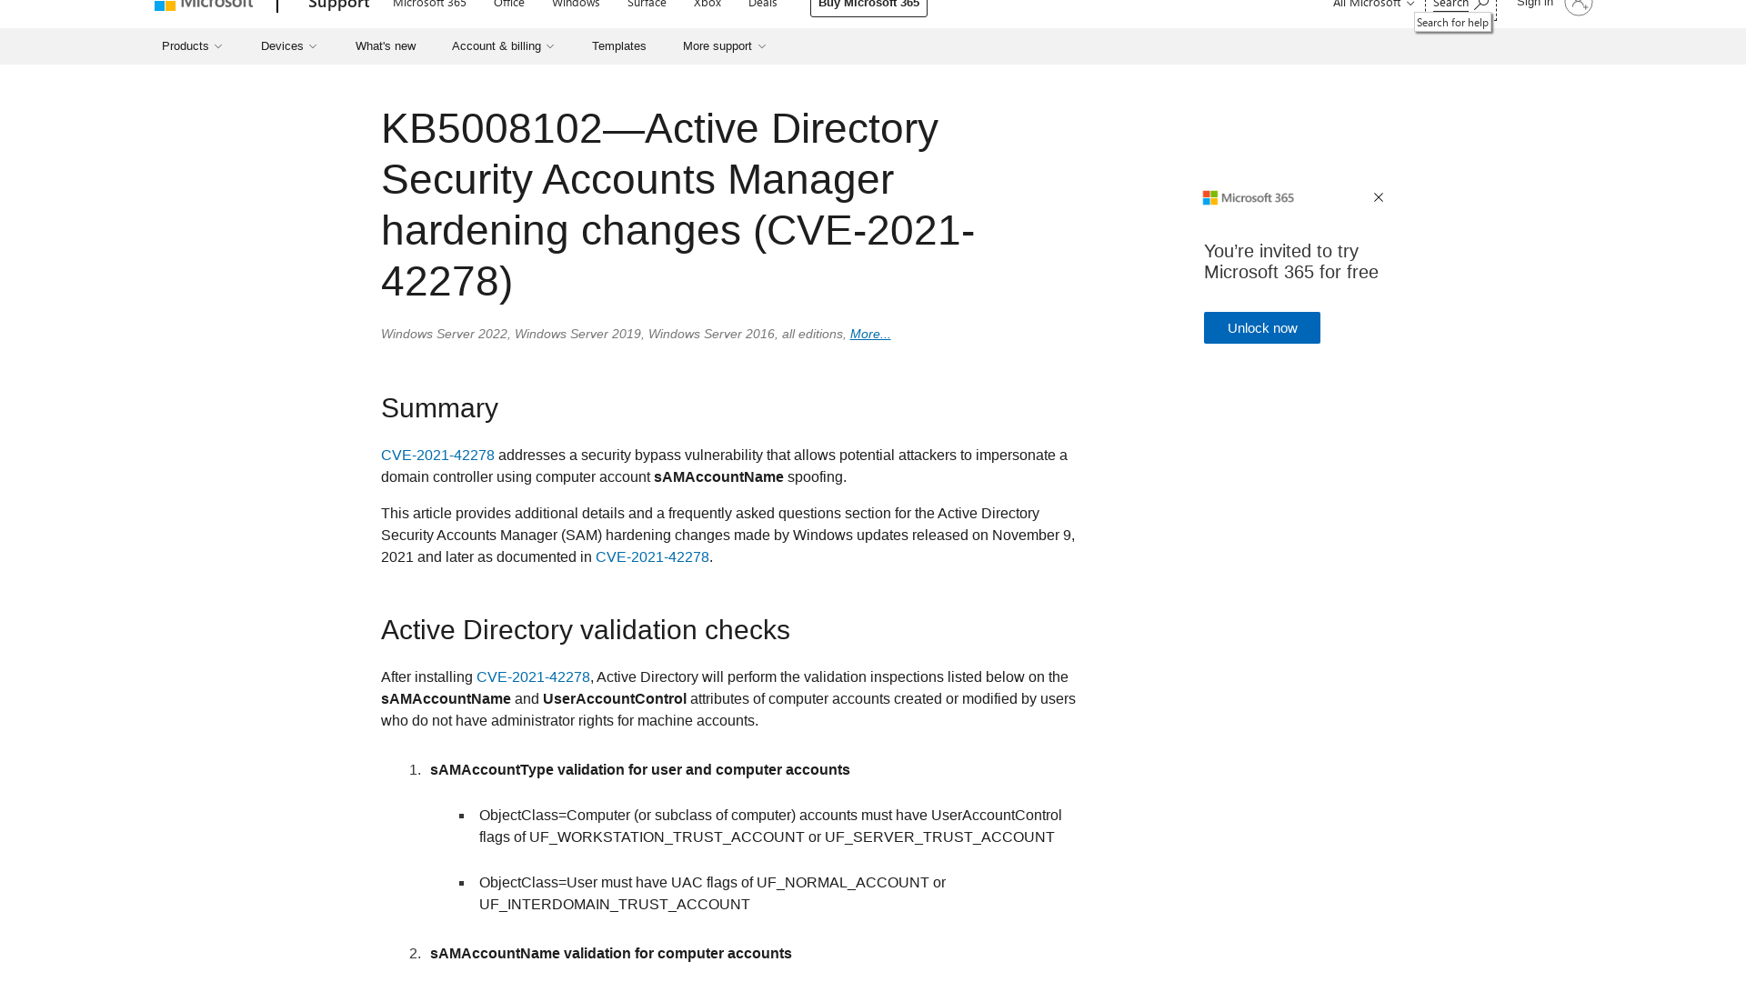The image size is (1746, 982).
Task: Expand the More support menu
Action: pyautogui.click(x=725, y=46)
